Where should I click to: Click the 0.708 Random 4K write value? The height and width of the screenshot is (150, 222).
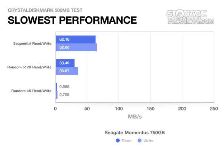pos(64,95)
